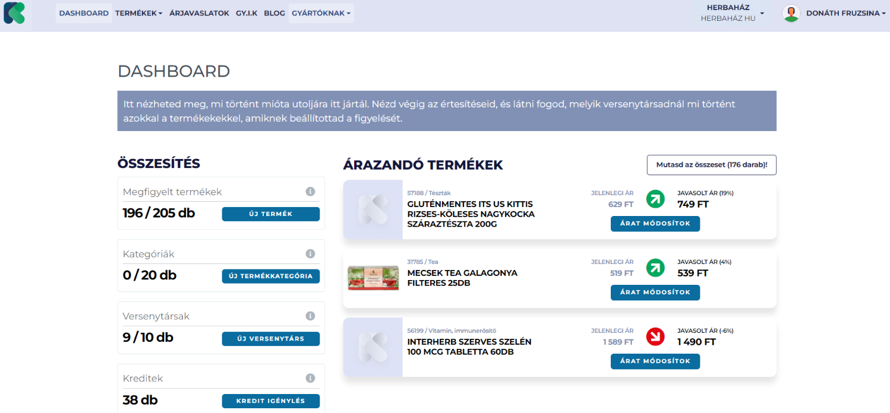Open the TERMÉKEK dropdown menu
890x413 pixels.
138,12
